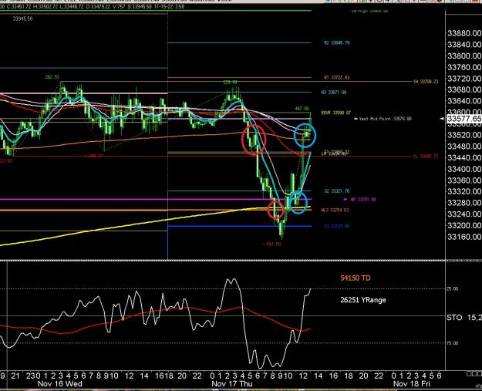This screenshot has height=391, width=482.
Task: Click 33360.00 on the price axis
Action: 464,180
